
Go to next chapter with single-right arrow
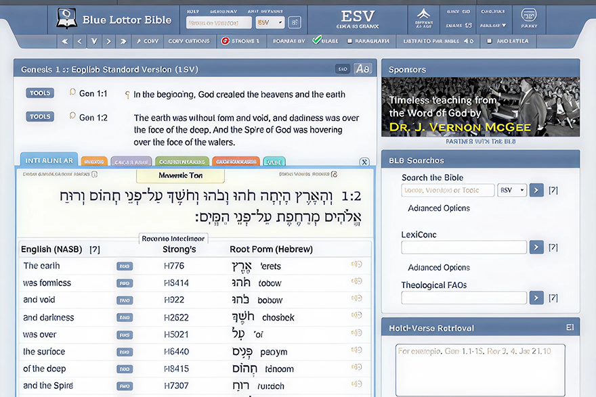pyautogui.click(x=109, y=41)
